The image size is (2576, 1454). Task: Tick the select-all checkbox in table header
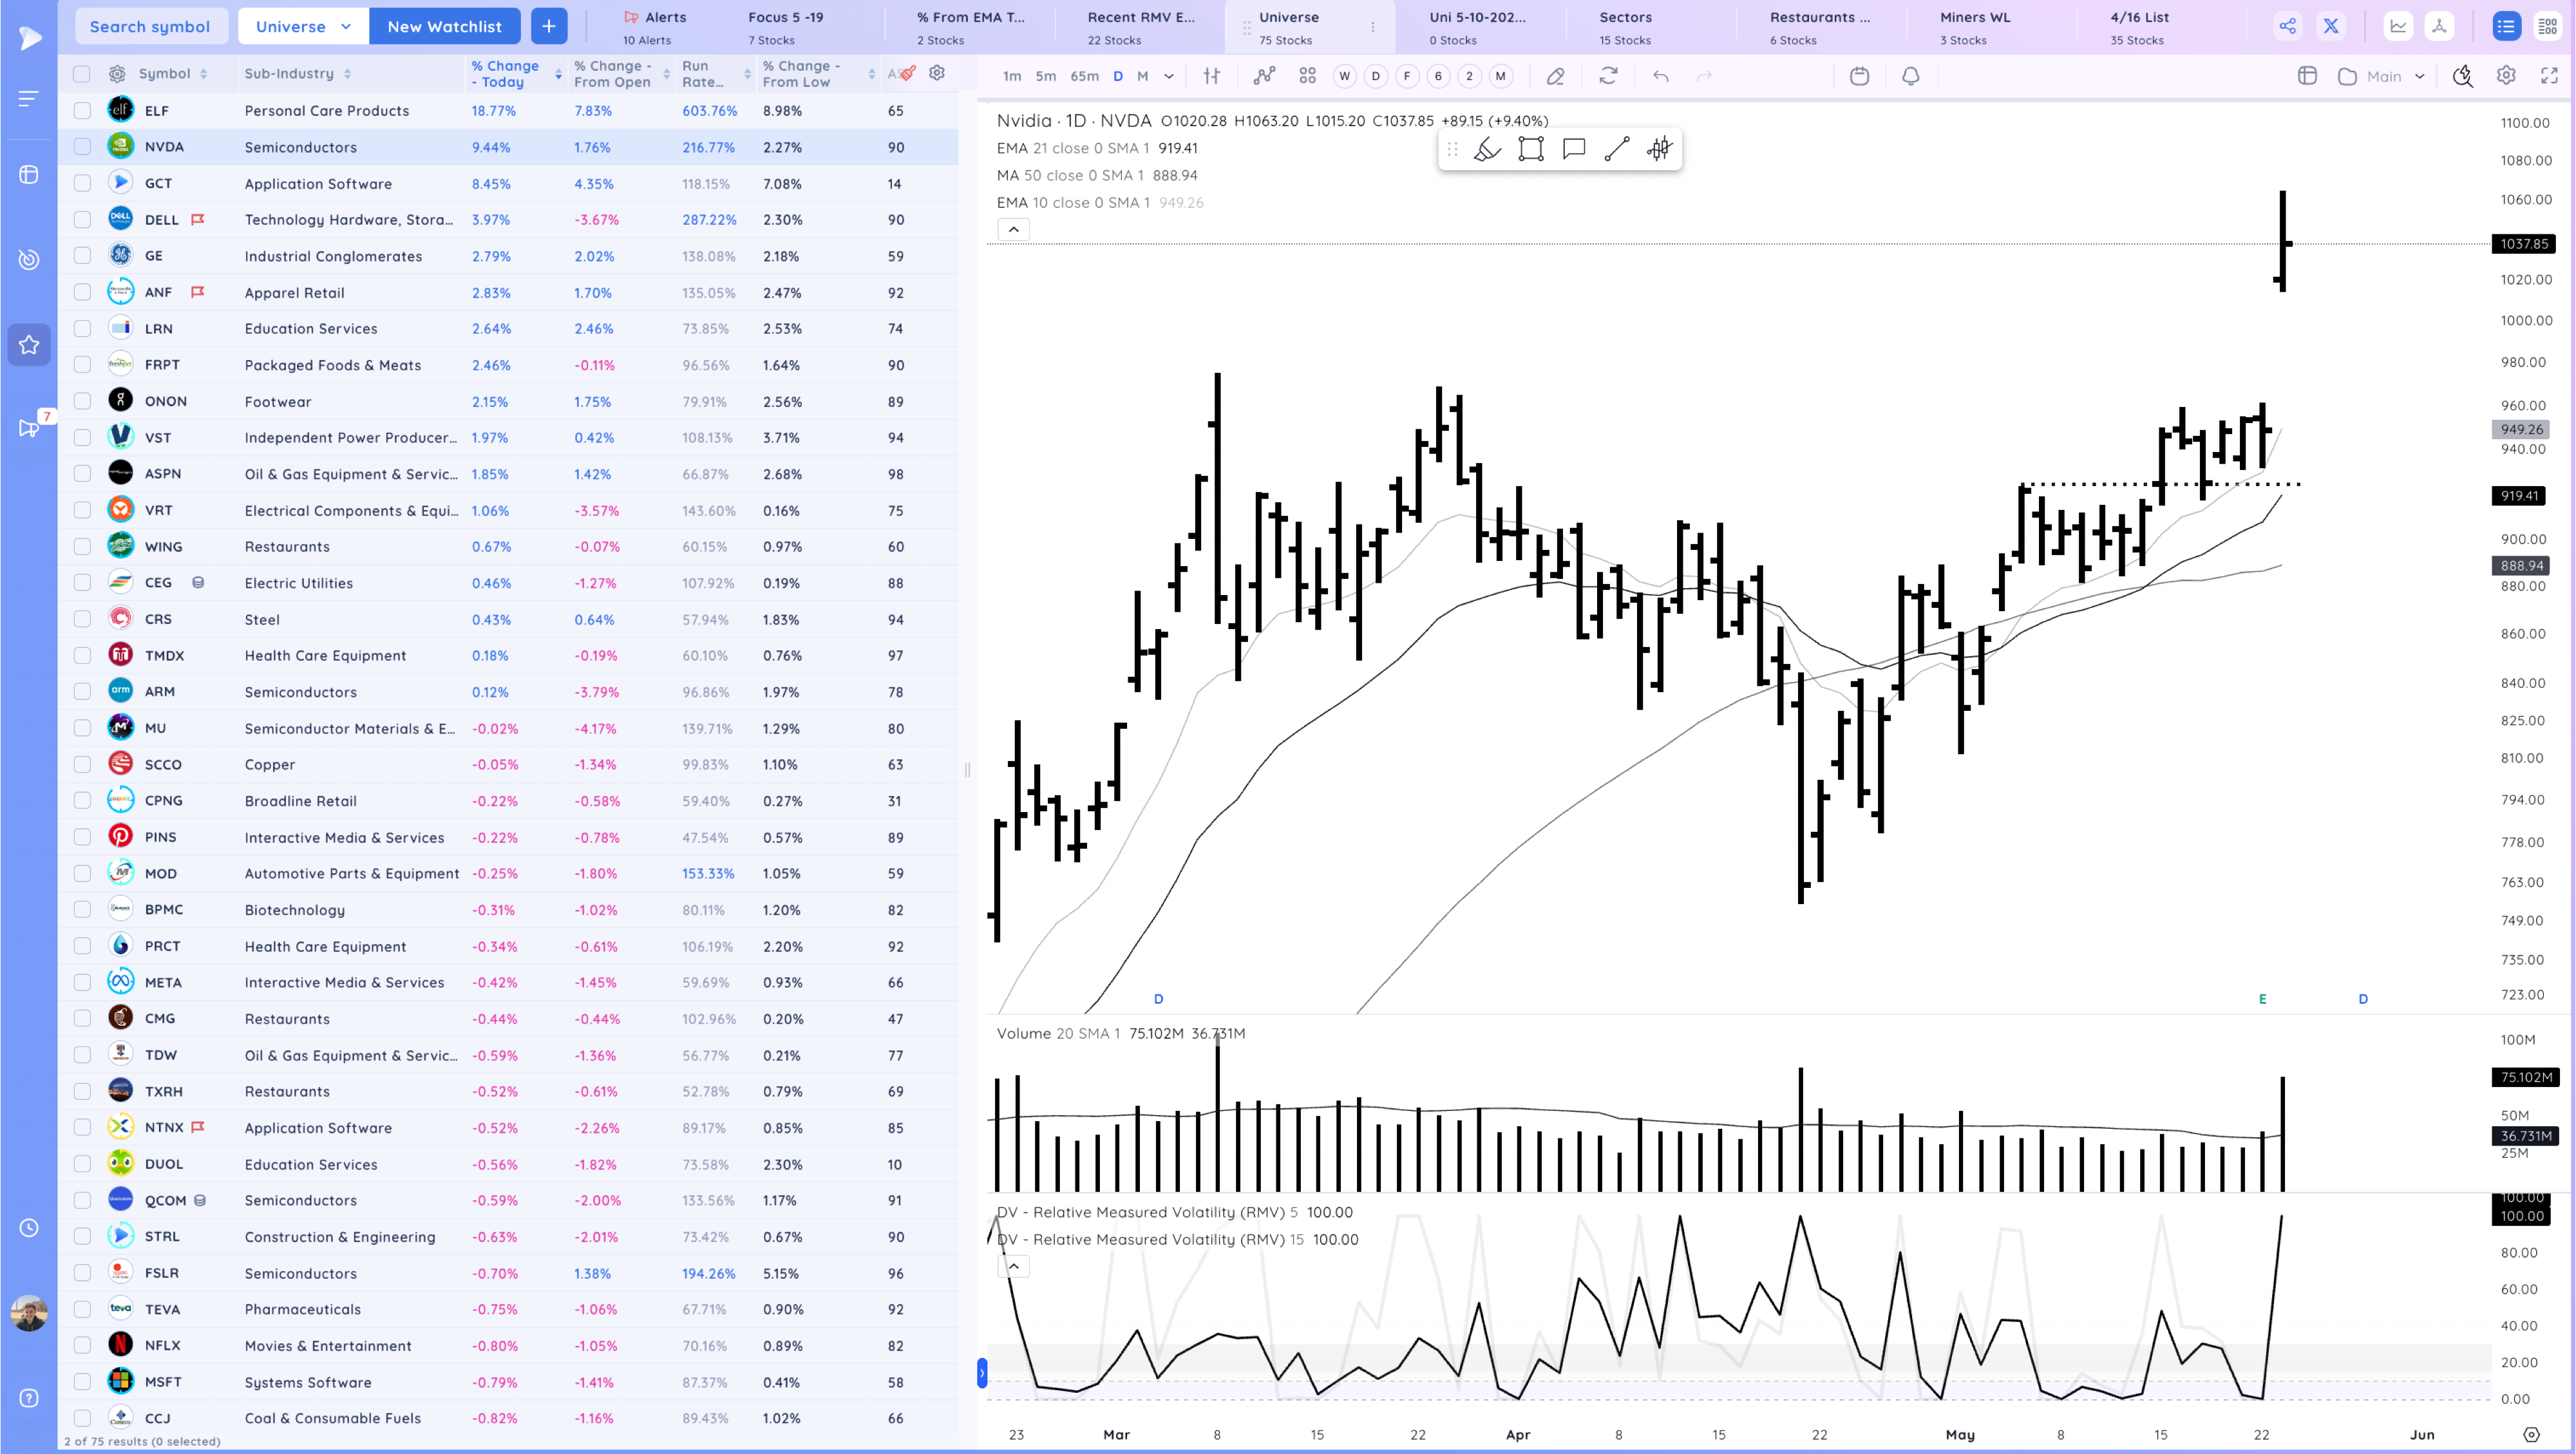(x=82, y=74)
